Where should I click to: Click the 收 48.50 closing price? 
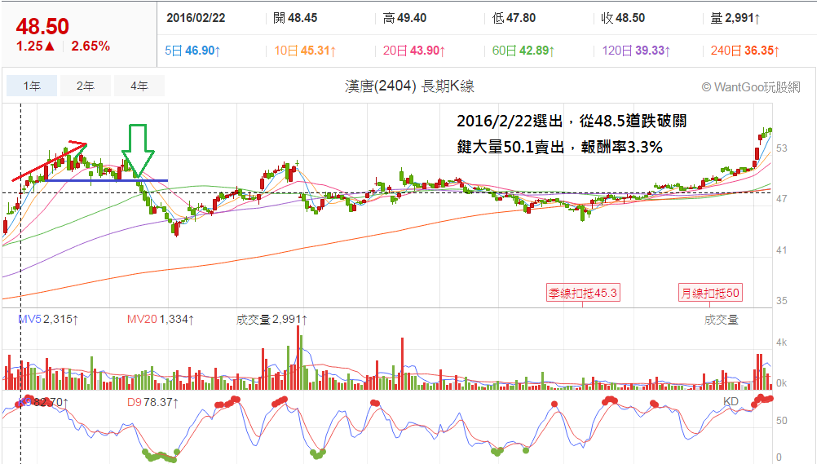pos(623,18)
